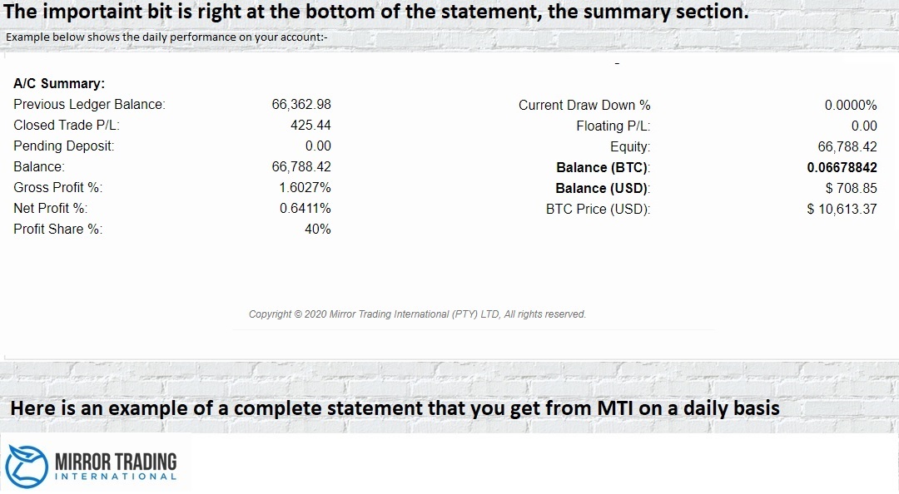Click the Balance (USD) label
This screenshot has width=899, height=494.
pos(603,189)
